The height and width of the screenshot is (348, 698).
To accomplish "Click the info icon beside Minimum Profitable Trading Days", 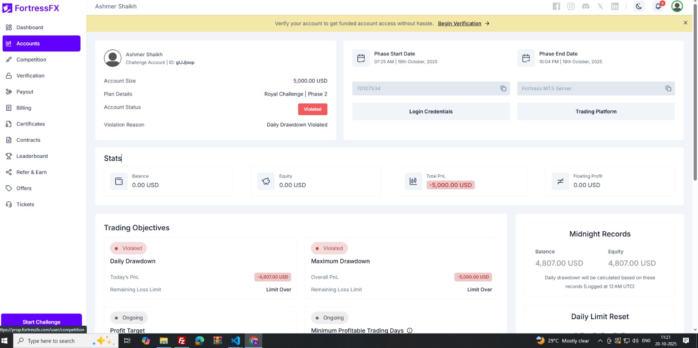I will 410,331.
